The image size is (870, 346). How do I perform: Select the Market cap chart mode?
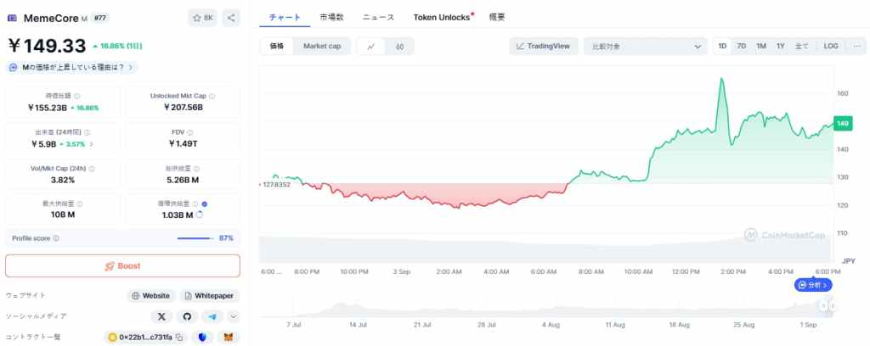pyautogui.click(x=322, y=47)
